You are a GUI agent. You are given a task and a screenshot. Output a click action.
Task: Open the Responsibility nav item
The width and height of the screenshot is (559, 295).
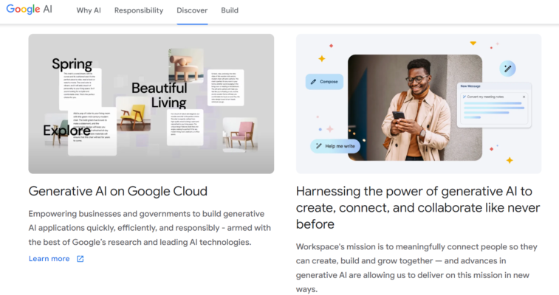point(139,10)
